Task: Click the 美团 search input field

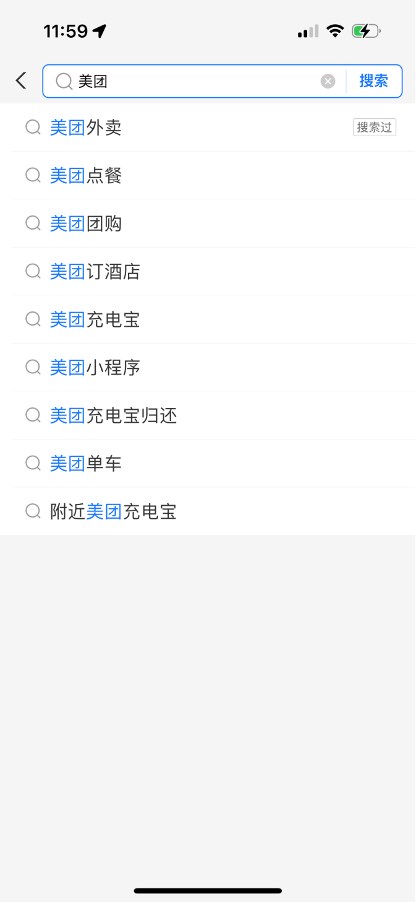Action: pos(198,81)
